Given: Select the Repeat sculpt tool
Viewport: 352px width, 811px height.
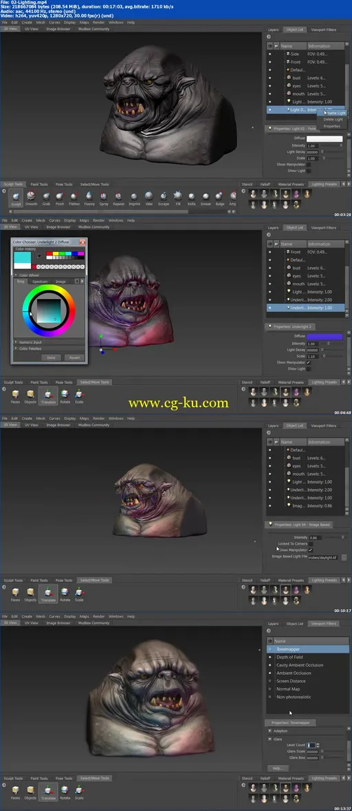Looking at the screenshot, I should 119,198.
